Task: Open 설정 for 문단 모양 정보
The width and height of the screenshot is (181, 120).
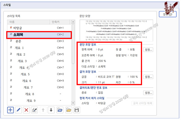Action: coord(148,50)
